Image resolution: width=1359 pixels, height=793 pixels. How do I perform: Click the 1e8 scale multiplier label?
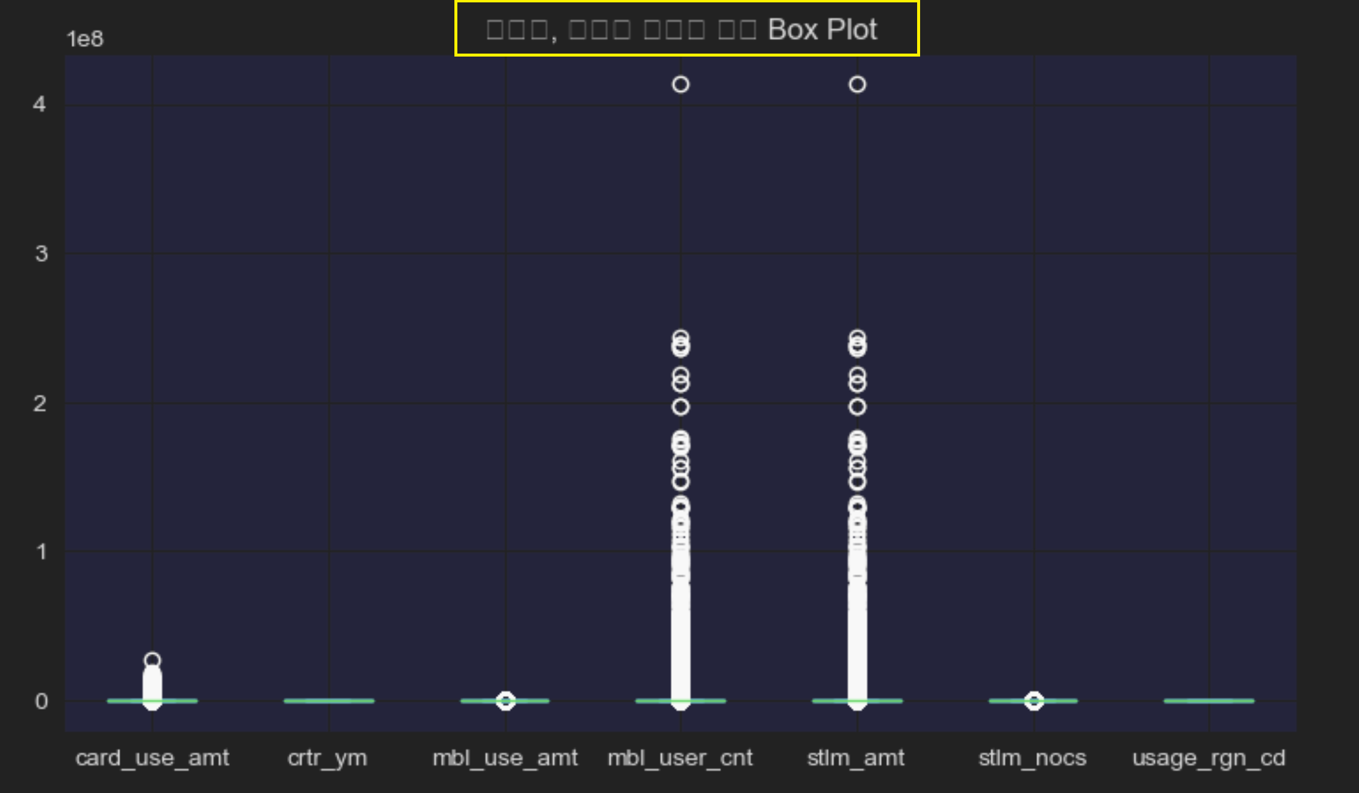[85, 39]
